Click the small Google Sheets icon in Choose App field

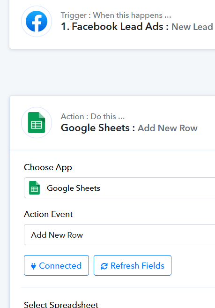point(34,188)
